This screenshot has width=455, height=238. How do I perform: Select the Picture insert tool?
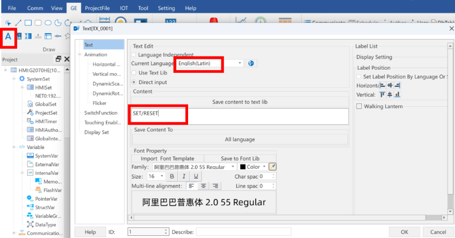[19, 36]
